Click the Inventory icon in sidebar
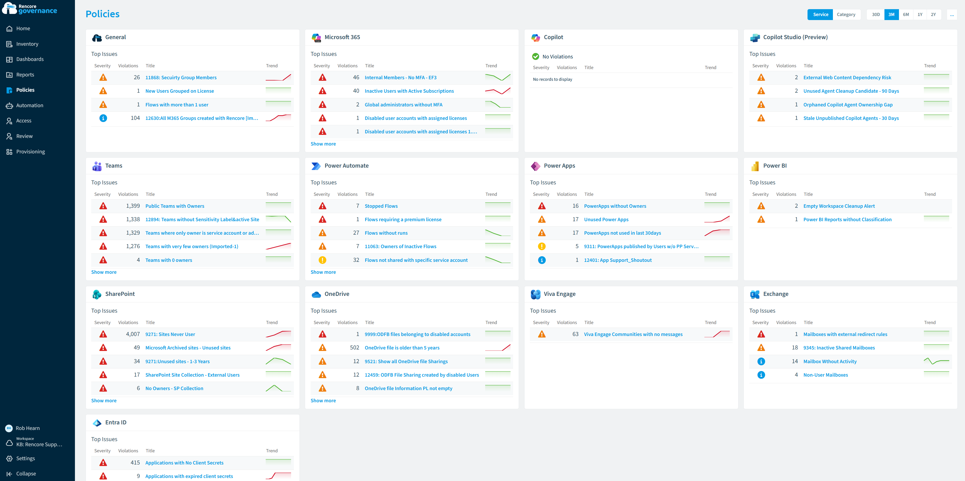The height and width of the screenshot is (481, 965). tap(9, 44)
